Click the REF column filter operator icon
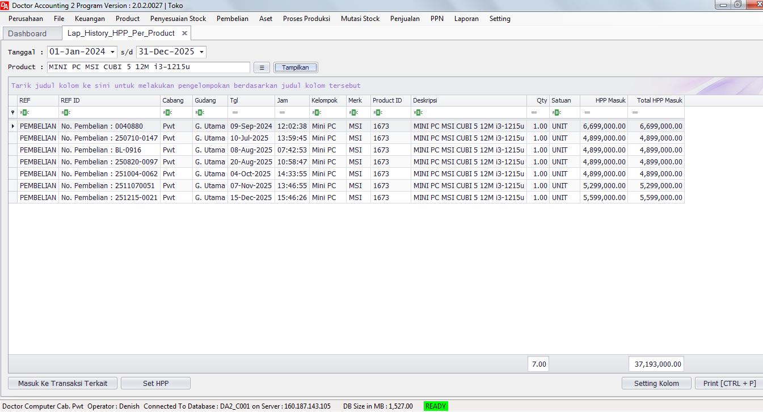This screenshot has width=763, height=412. (x=24, y=113)
